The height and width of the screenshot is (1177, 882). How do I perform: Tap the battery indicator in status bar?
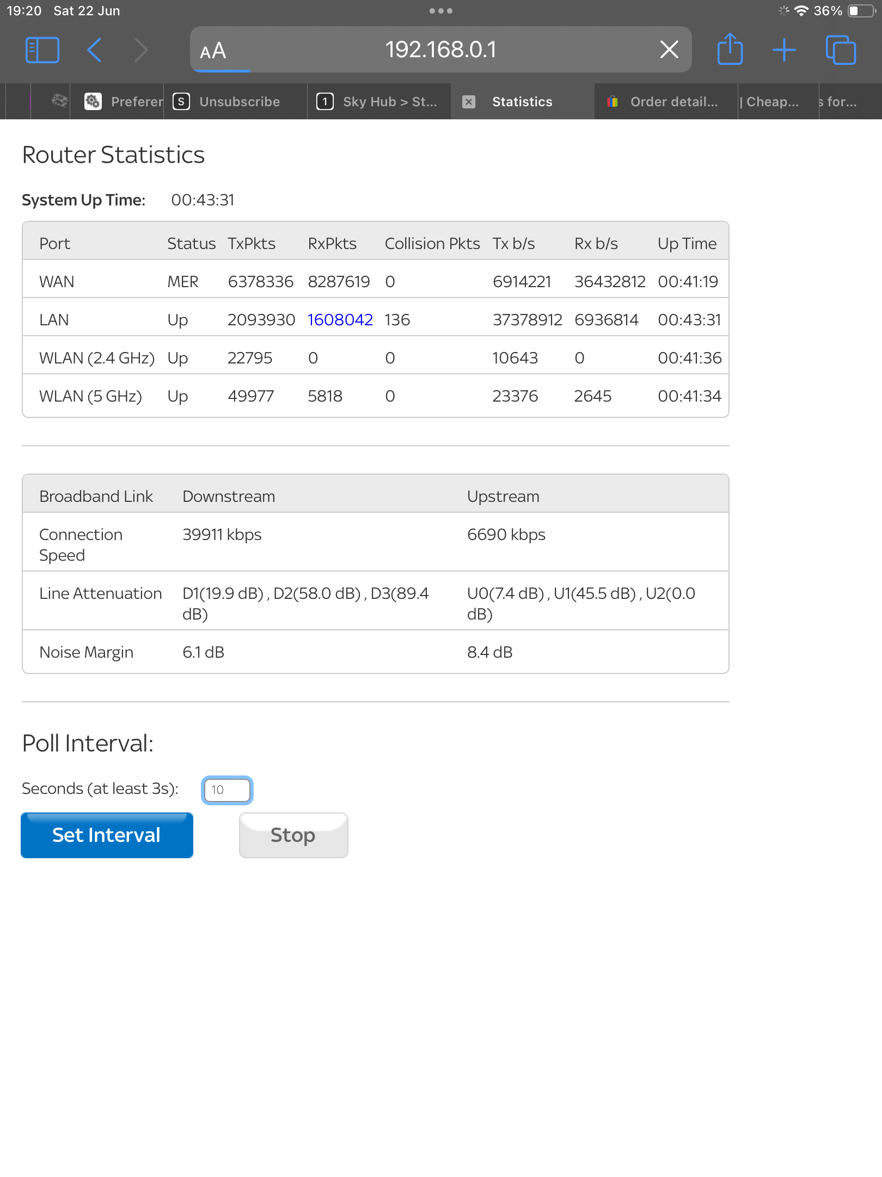point(861,11)
